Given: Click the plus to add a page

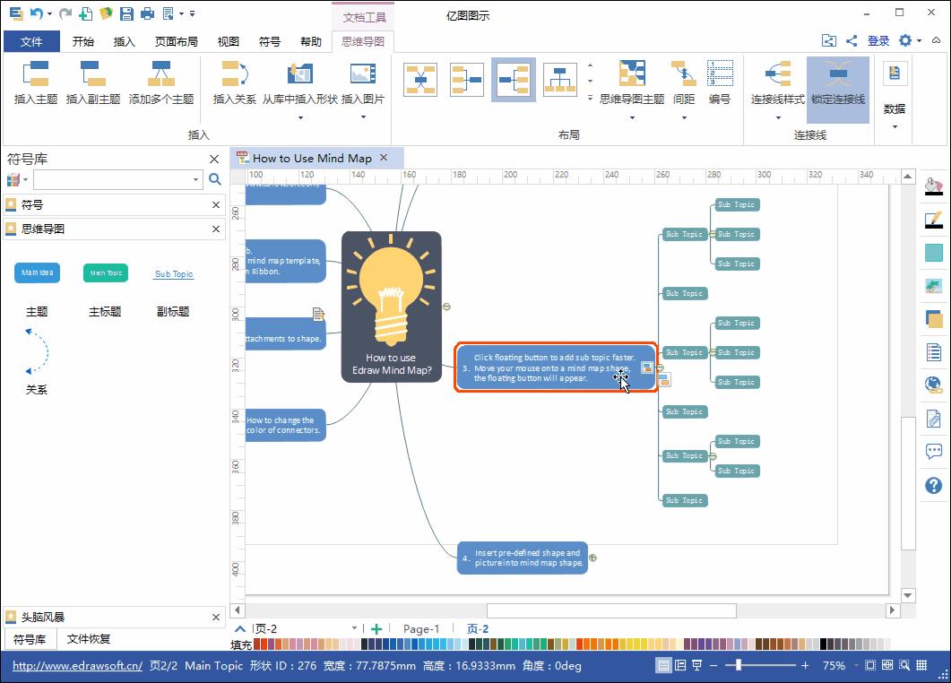Looking at the screenshot, I should (x=376, y=629).
